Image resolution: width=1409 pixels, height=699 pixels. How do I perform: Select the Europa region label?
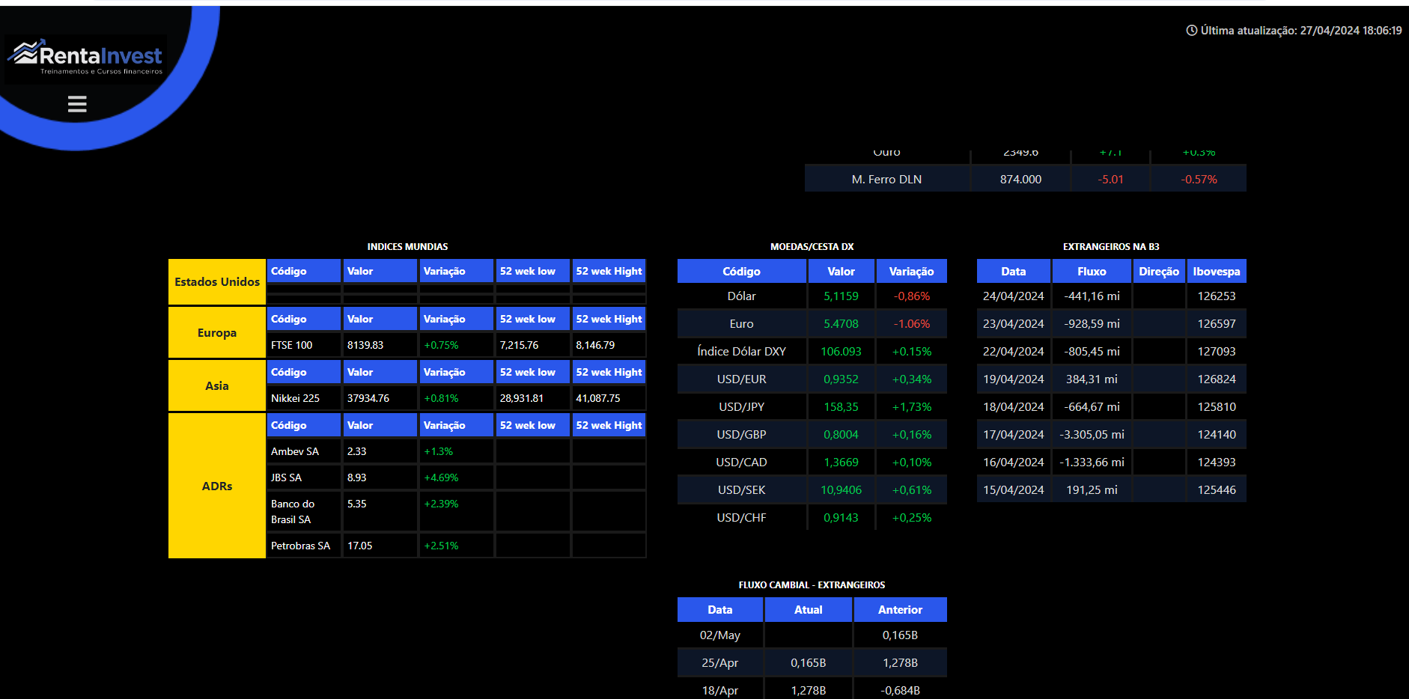coord(217,333)
